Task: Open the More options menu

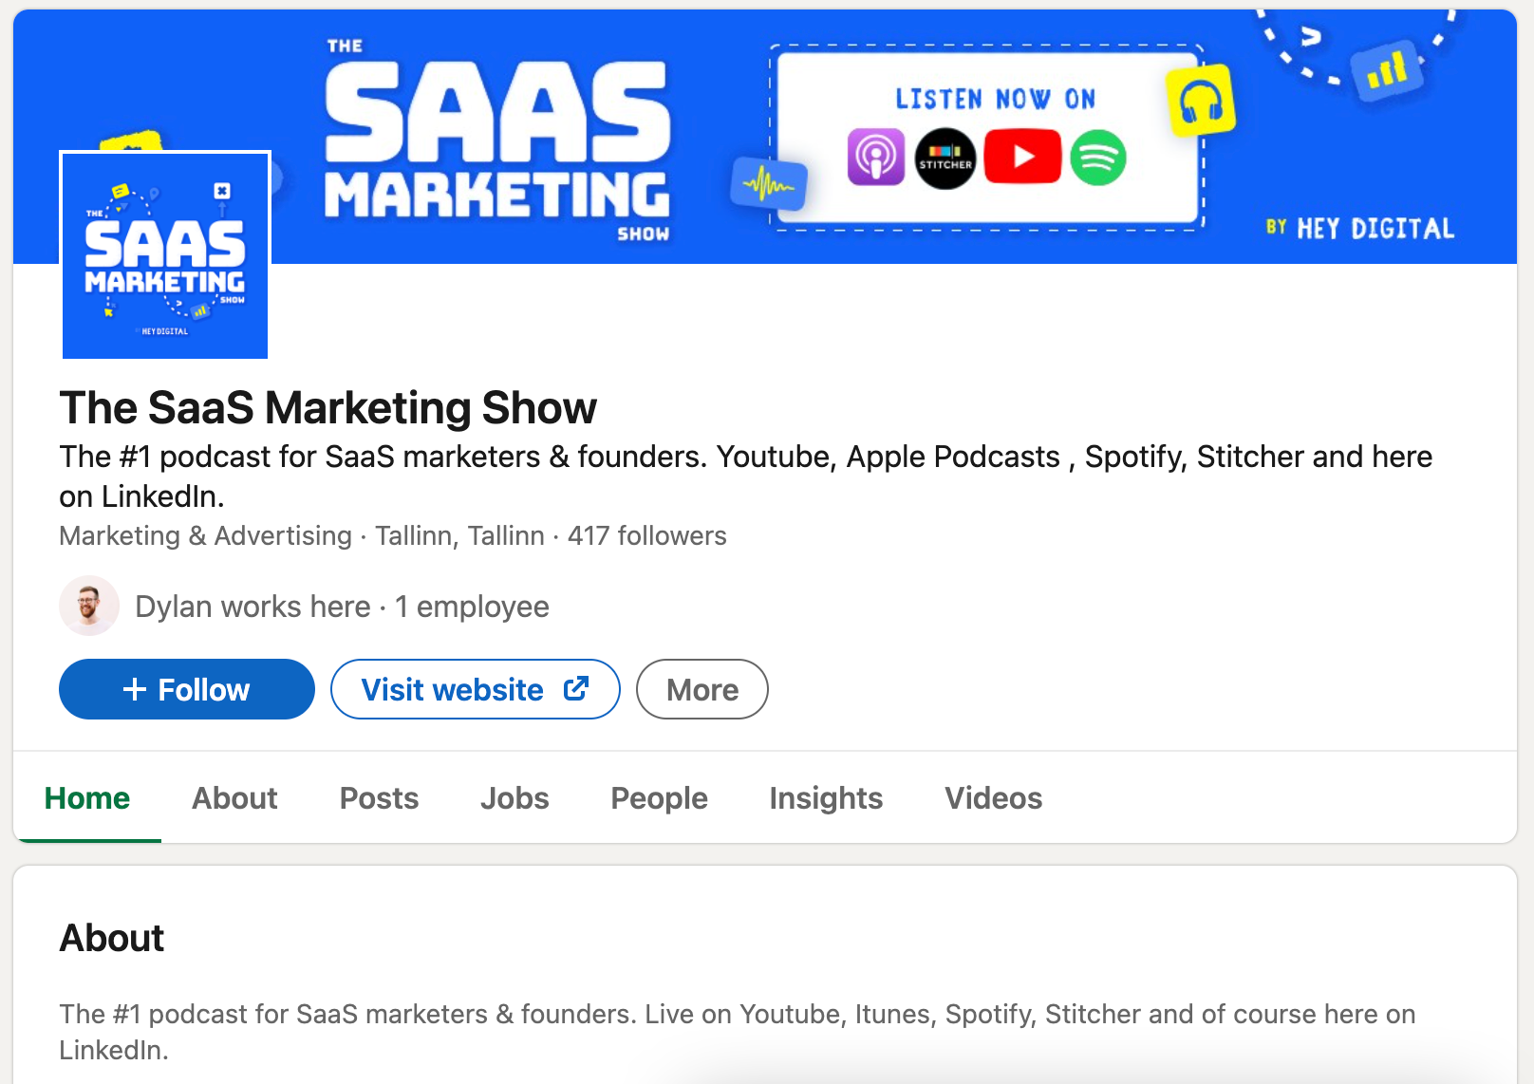Action: coord(702,689)
